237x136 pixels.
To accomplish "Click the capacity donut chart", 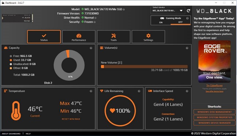I will click(69, 65).
